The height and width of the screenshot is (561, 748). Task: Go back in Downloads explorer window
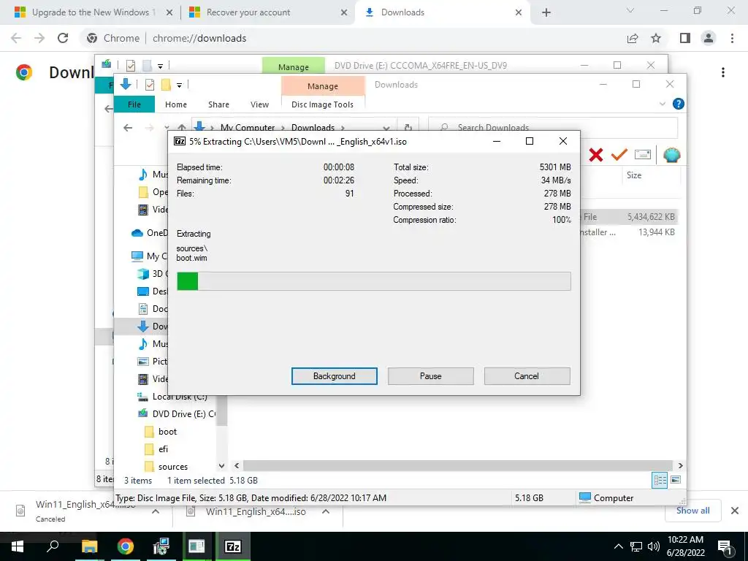(x=127, y=127)
